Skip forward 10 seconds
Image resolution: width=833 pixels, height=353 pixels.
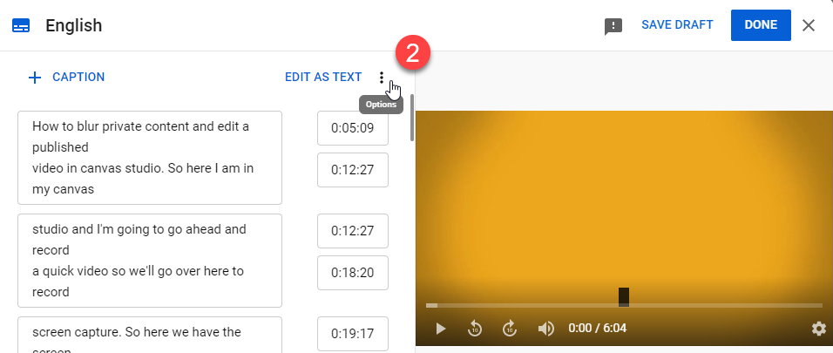(510, 328)
